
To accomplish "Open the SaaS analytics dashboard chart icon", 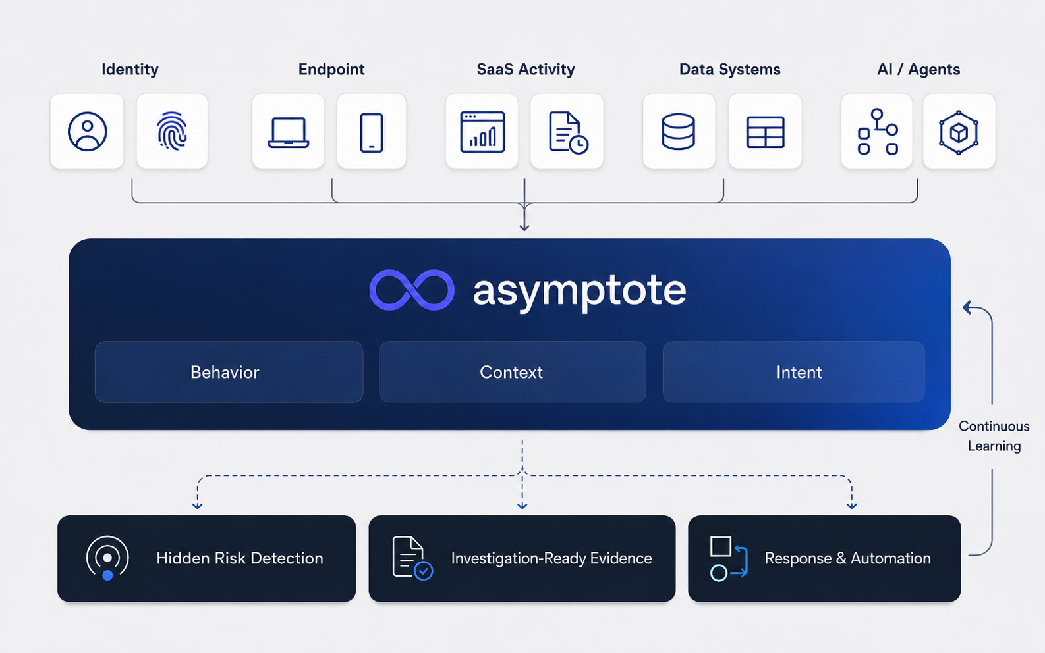I will pyautogui.click(x=482, y=131).
